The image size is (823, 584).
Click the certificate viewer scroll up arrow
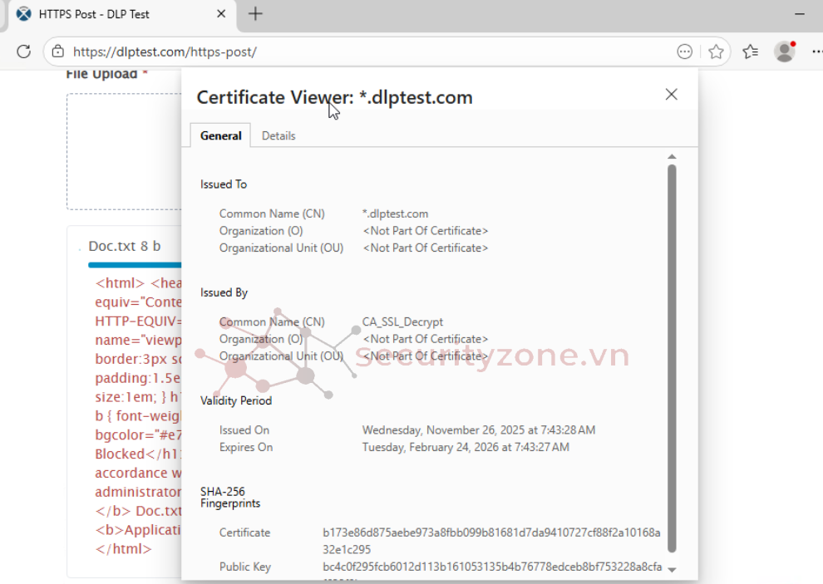coord(672,156)
